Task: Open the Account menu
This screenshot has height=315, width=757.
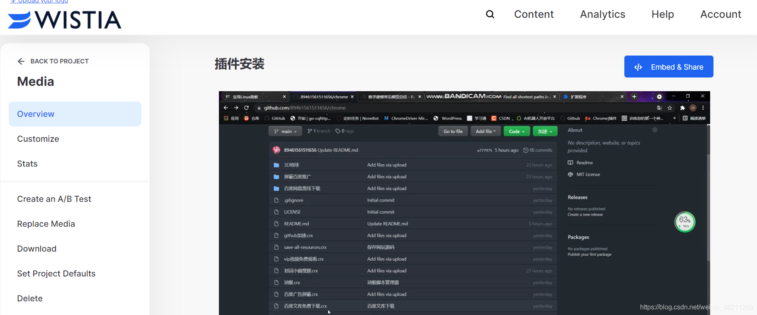Action: click(721, 15)
